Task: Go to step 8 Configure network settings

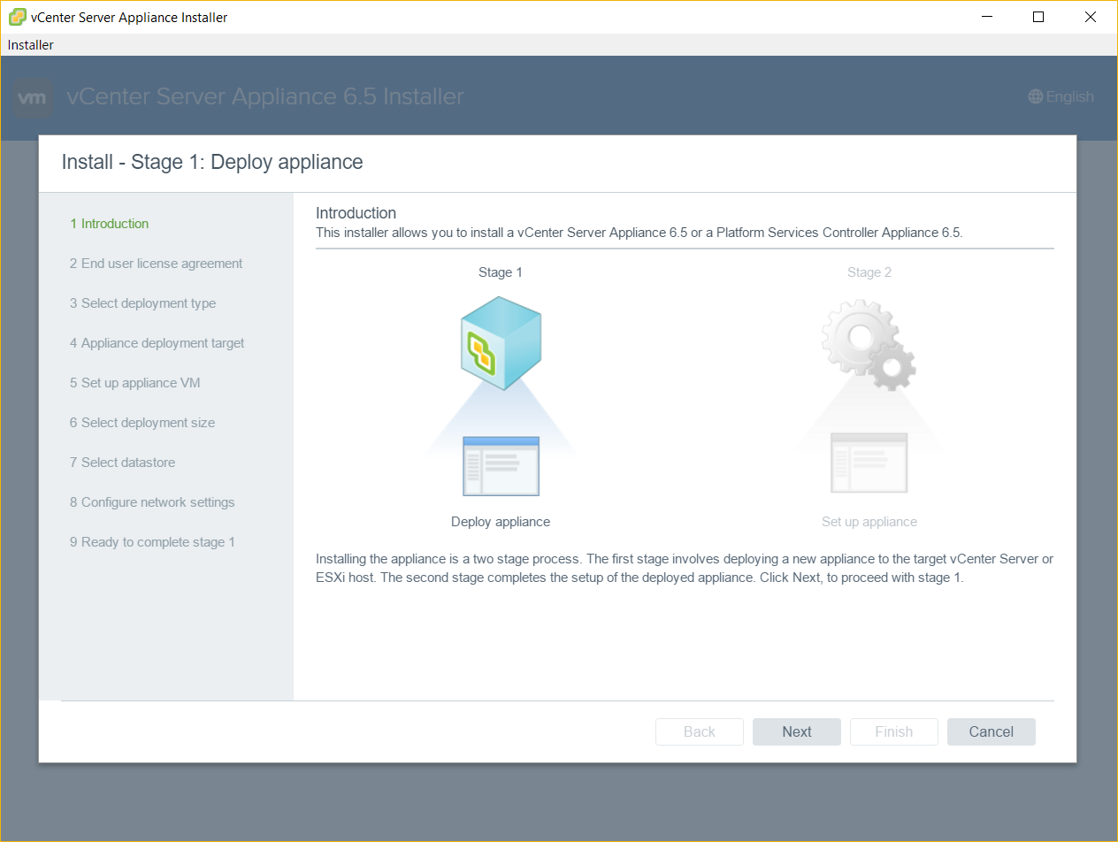Action: (x=152, y=502)
